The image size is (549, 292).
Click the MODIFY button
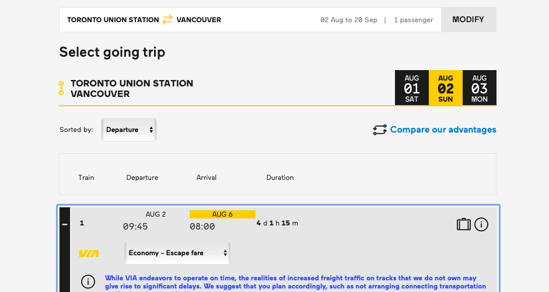pyautogui.click(x=468, y=20)
